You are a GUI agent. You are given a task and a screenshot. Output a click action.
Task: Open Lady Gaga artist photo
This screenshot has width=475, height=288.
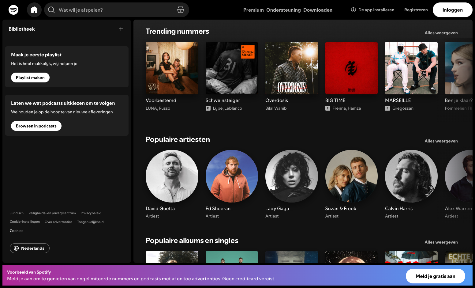click(292, 176)
